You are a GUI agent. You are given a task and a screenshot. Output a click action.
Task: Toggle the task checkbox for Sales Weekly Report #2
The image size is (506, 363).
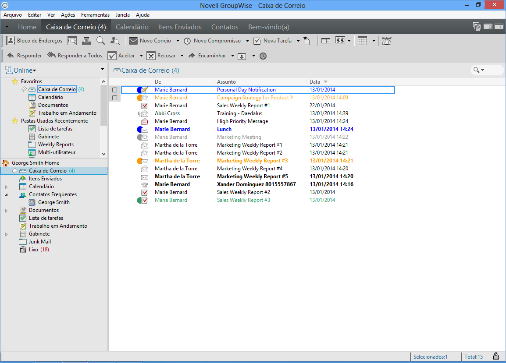145,192
